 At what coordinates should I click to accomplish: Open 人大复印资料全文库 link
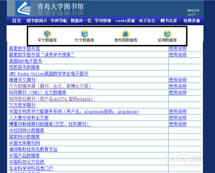click(29, 118)
